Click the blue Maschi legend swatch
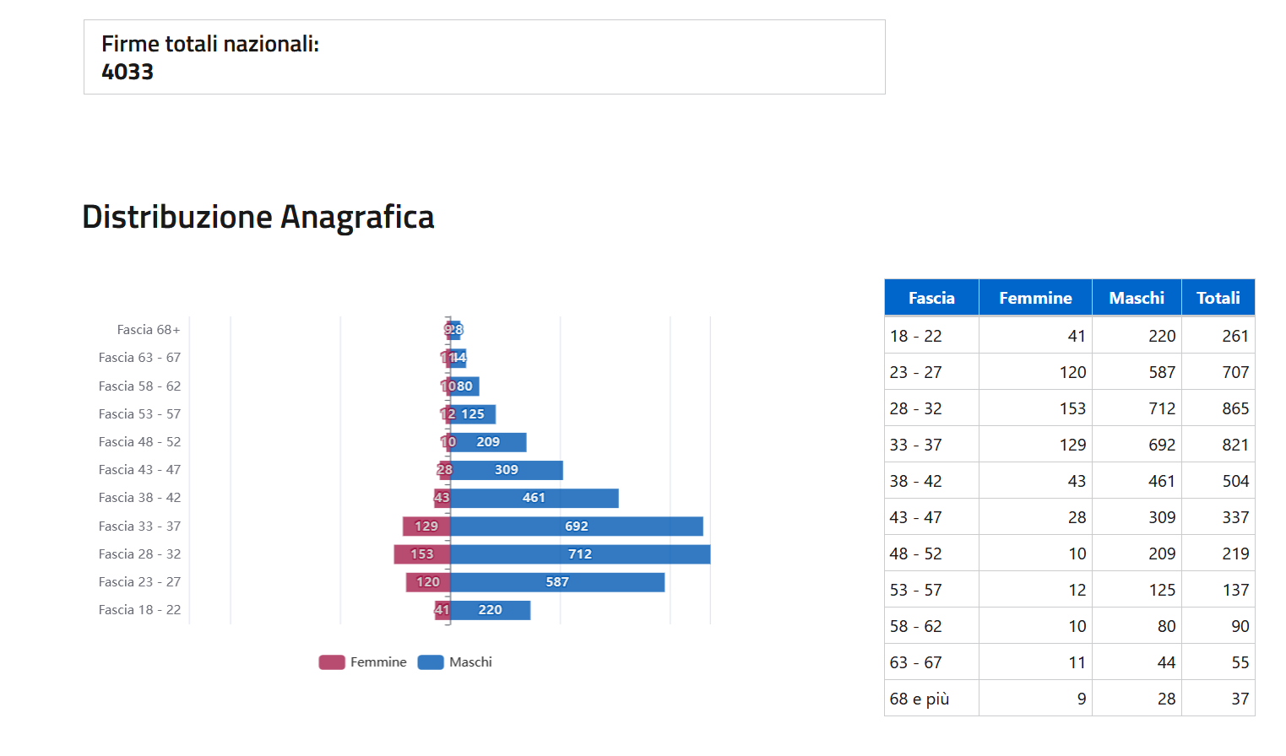This screenshot has height=756, width=1286. point(431,662)
